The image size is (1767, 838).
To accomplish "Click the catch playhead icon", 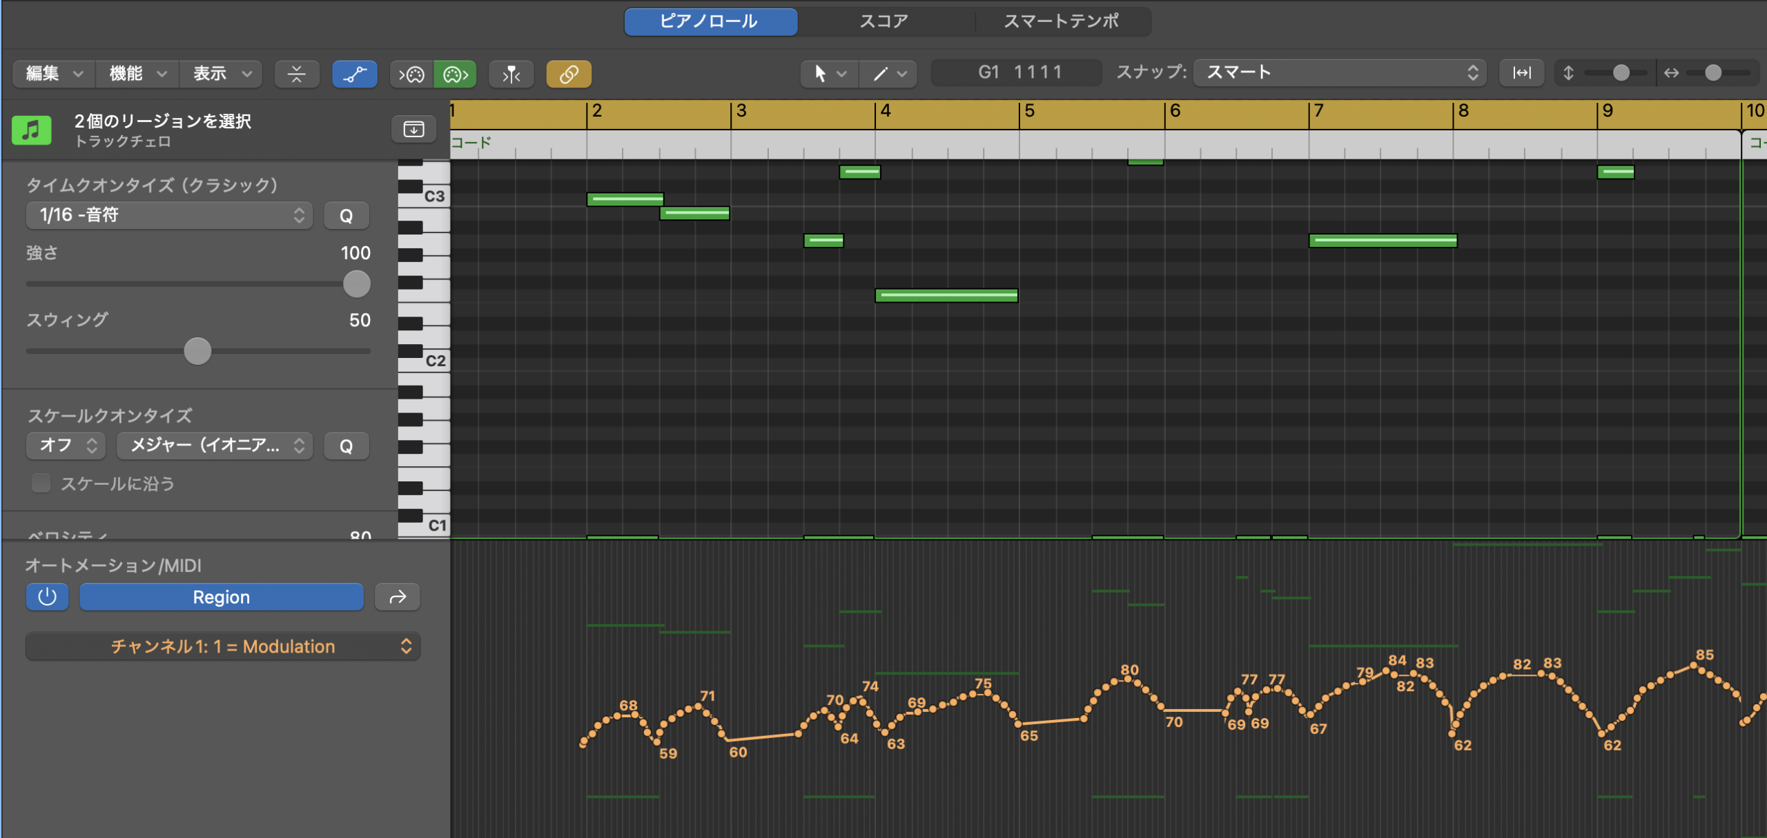I will pos(511,74).
